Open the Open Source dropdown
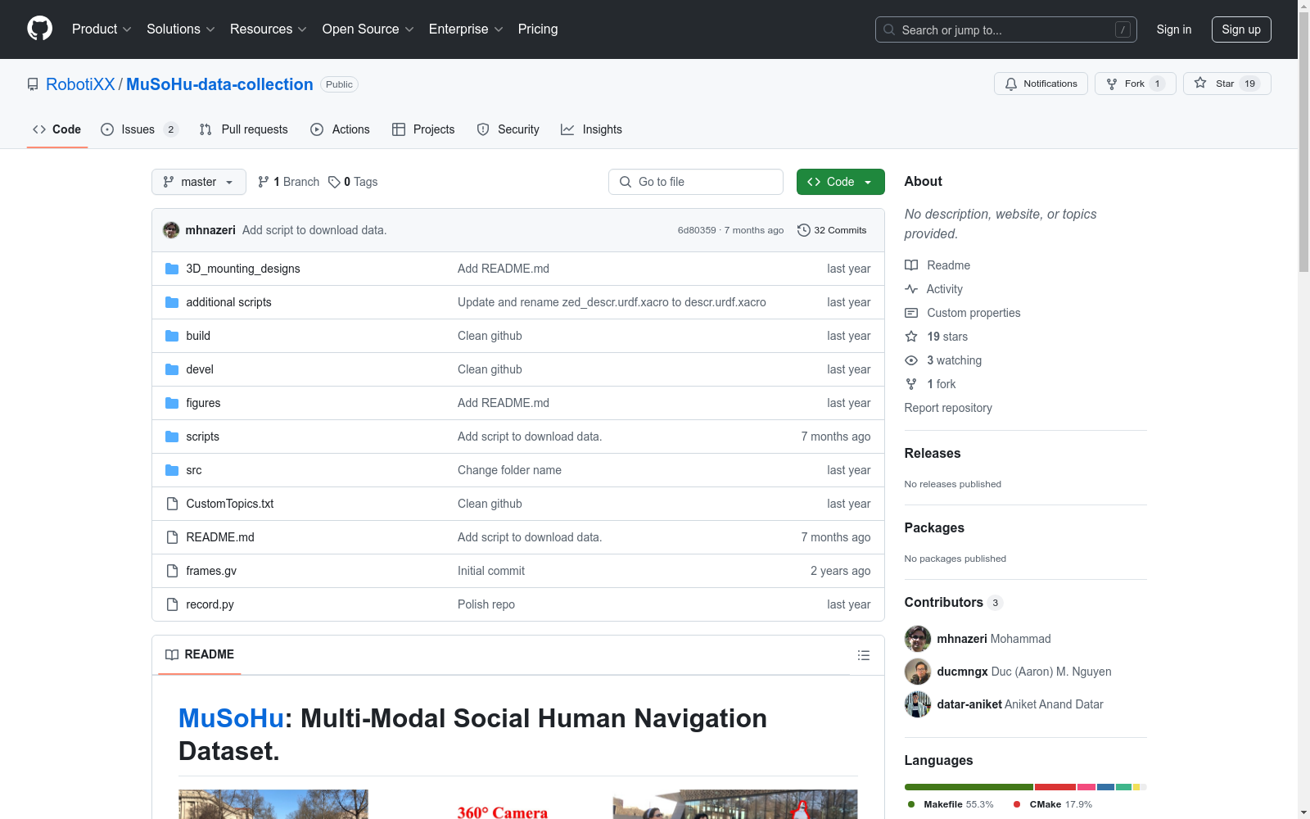 (x=368, y=29)
